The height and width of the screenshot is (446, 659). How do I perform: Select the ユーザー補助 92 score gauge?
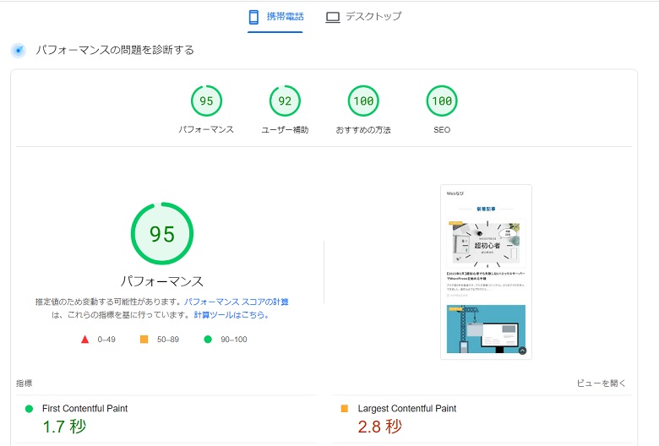pos(285,101)
